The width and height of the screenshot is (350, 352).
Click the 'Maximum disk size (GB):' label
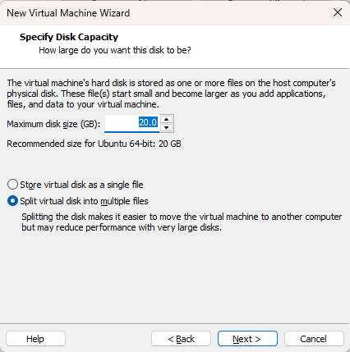(x=53, y=124)
